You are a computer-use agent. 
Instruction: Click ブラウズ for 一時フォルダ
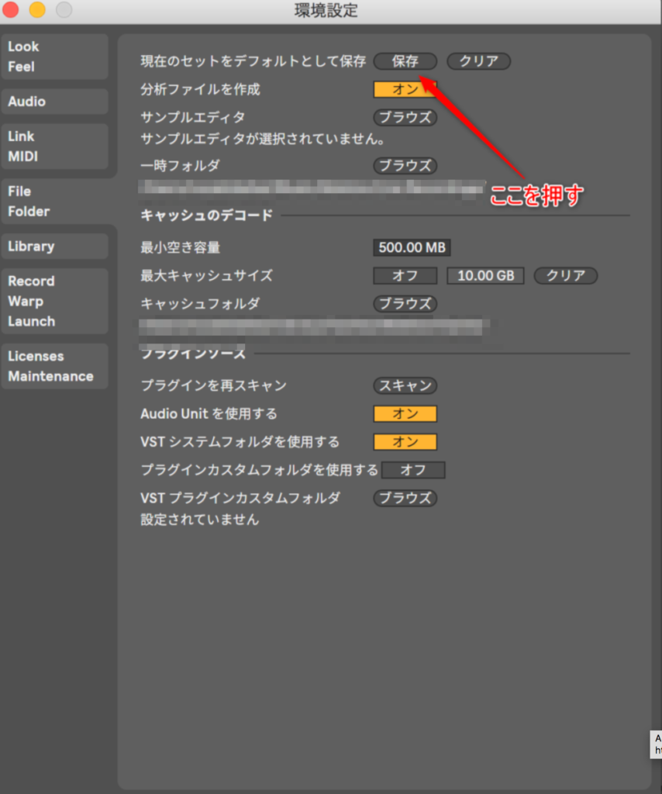(405, 166)
